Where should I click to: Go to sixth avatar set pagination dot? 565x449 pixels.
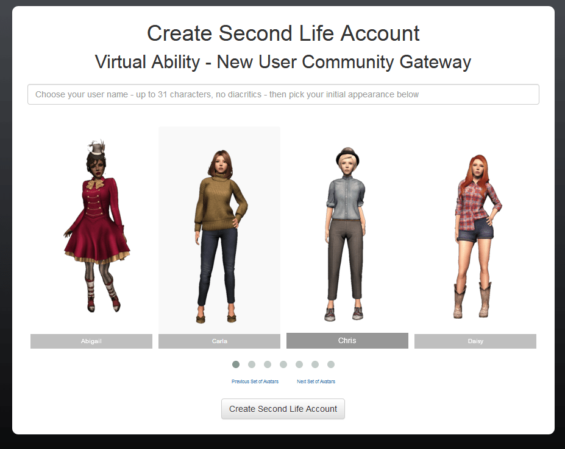315,364
